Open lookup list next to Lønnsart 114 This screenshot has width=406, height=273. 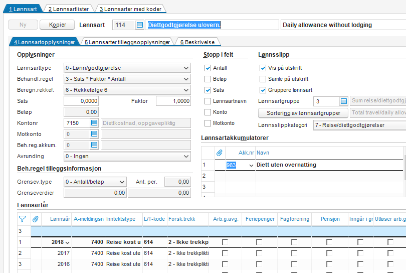[x=139, y=25]
